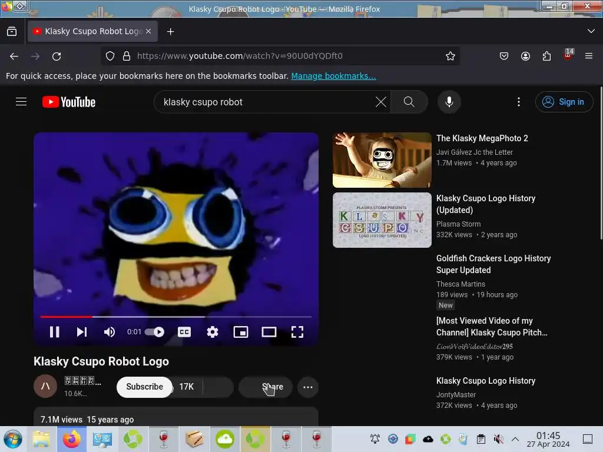The width and height of the screenshot is (603, 452).
Task: Open Firefox application menu
Action: (589, 56)
